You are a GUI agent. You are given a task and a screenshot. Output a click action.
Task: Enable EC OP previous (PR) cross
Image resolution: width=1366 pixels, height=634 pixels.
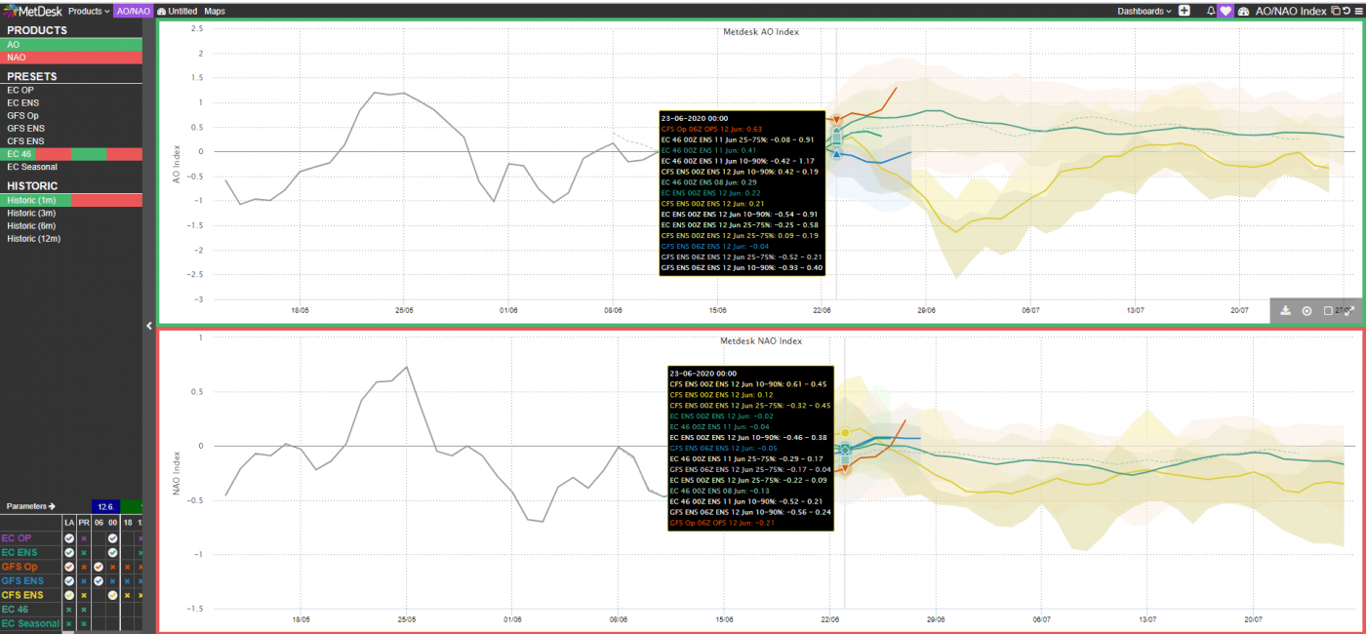click(84, 538)
